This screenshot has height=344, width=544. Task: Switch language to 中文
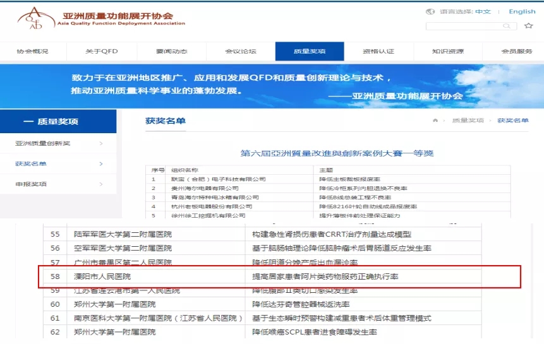click(x=483, y=12)
